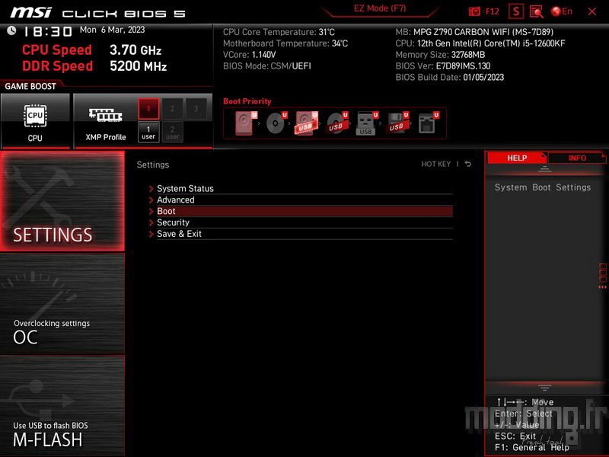Screen dimensions: 609x457
Task: Click the CPU Core Temperature reading
Action: [279, 32]
